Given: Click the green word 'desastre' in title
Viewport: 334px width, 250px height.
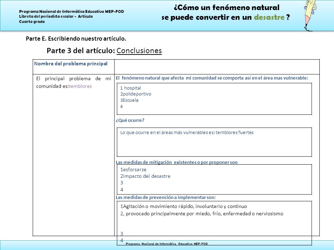Looking at the screenshot, I should coord(269,17).
